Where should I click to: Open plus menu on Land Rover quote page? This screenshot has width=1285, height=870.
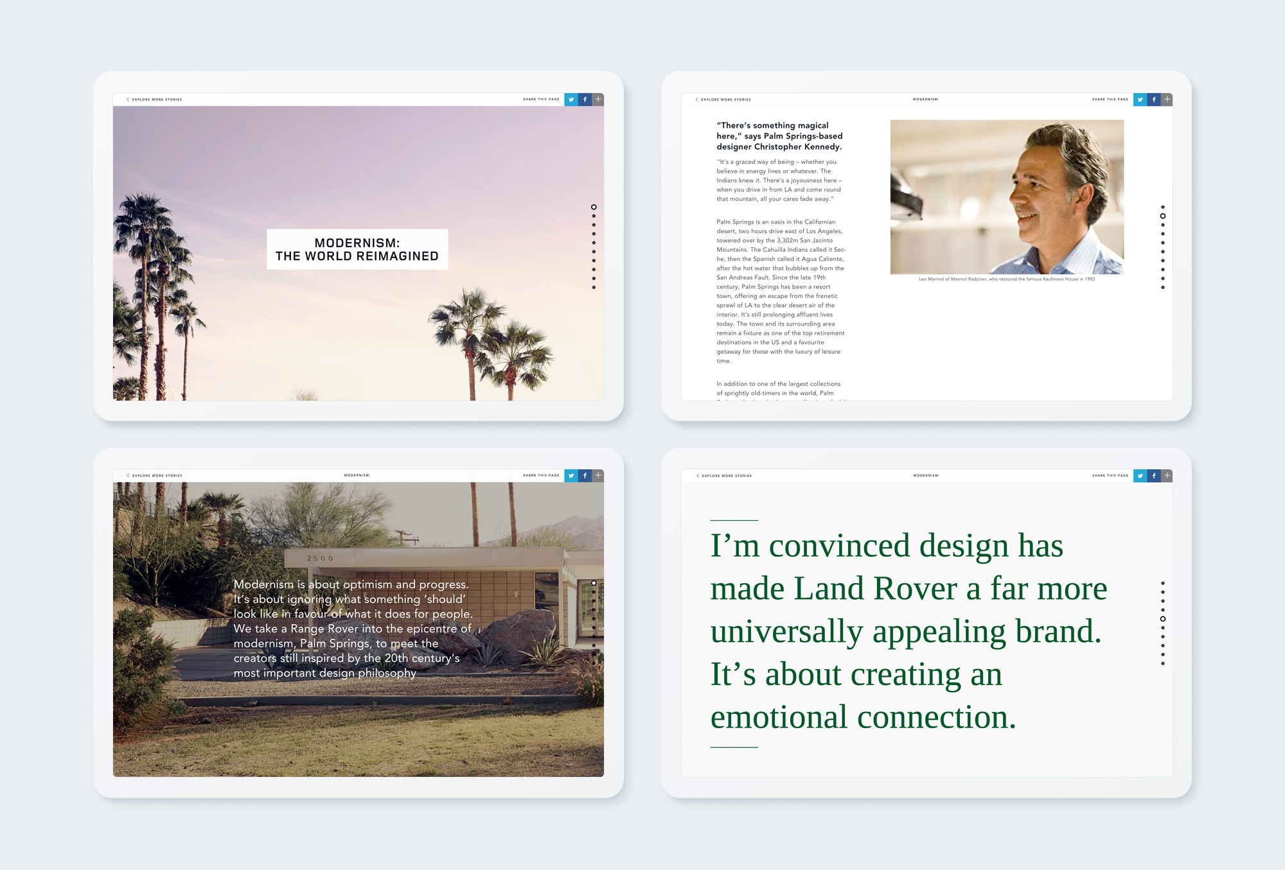pyautogui.click(x=1167, y=476)
